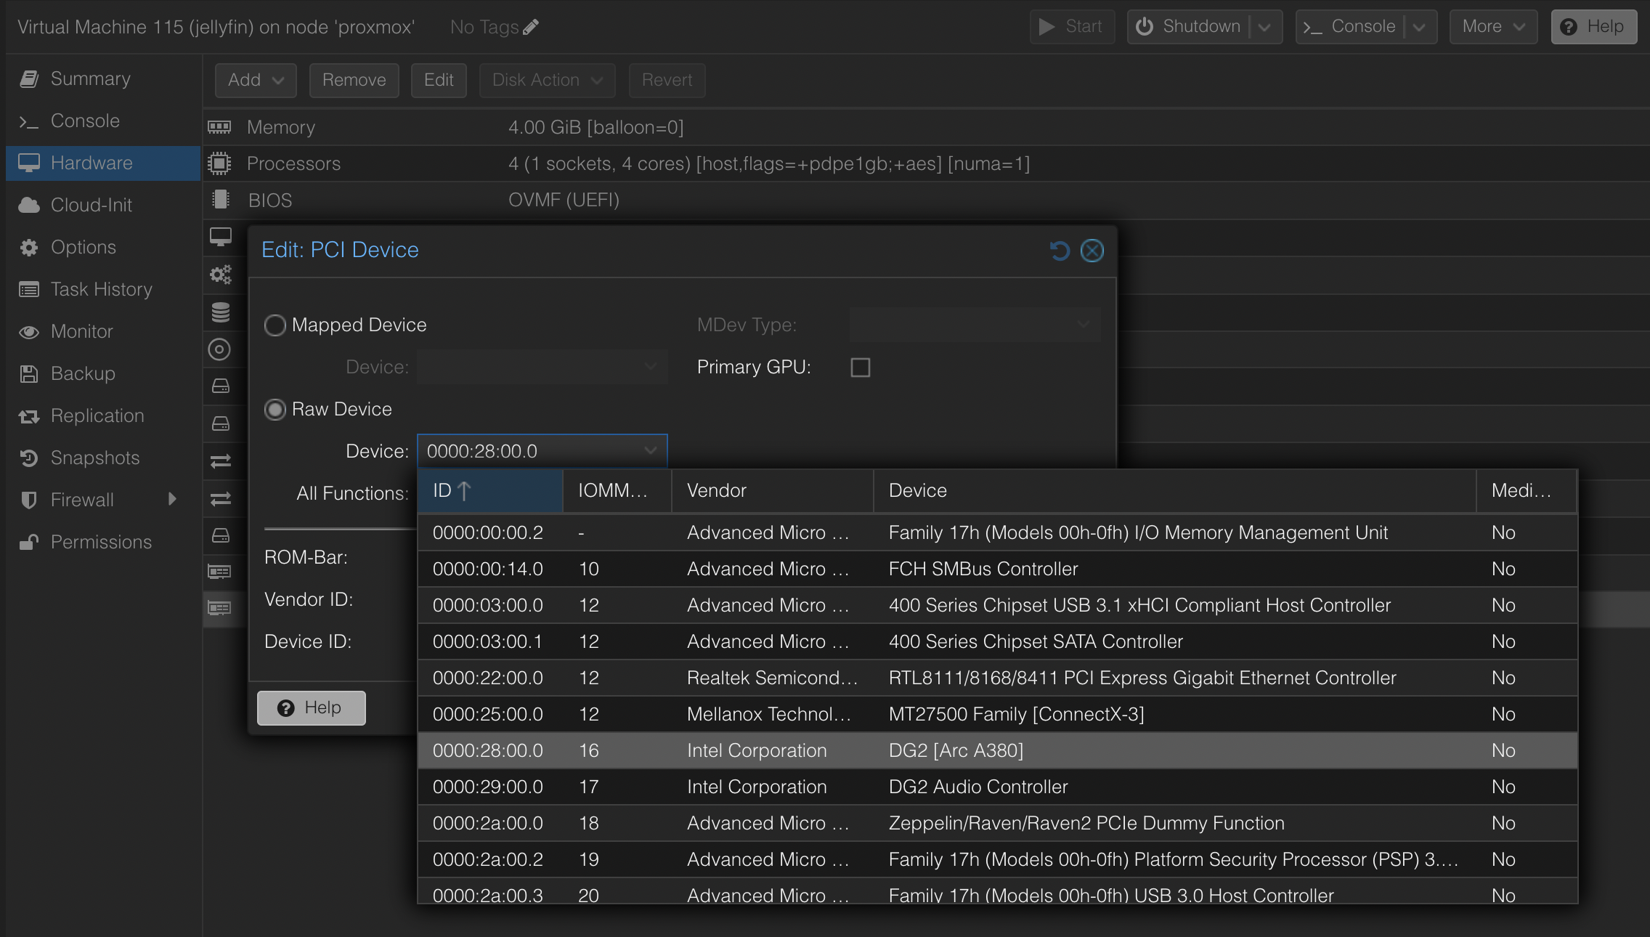The width and height of the screenshot is (1650, 937).
Task: Select the Memory 4.00 GiB hardware row
Action: (926, 127)
